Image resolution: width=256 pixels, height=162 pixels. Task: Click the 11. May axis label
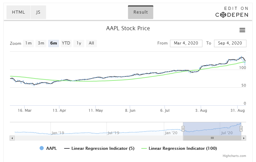(96, 110)
